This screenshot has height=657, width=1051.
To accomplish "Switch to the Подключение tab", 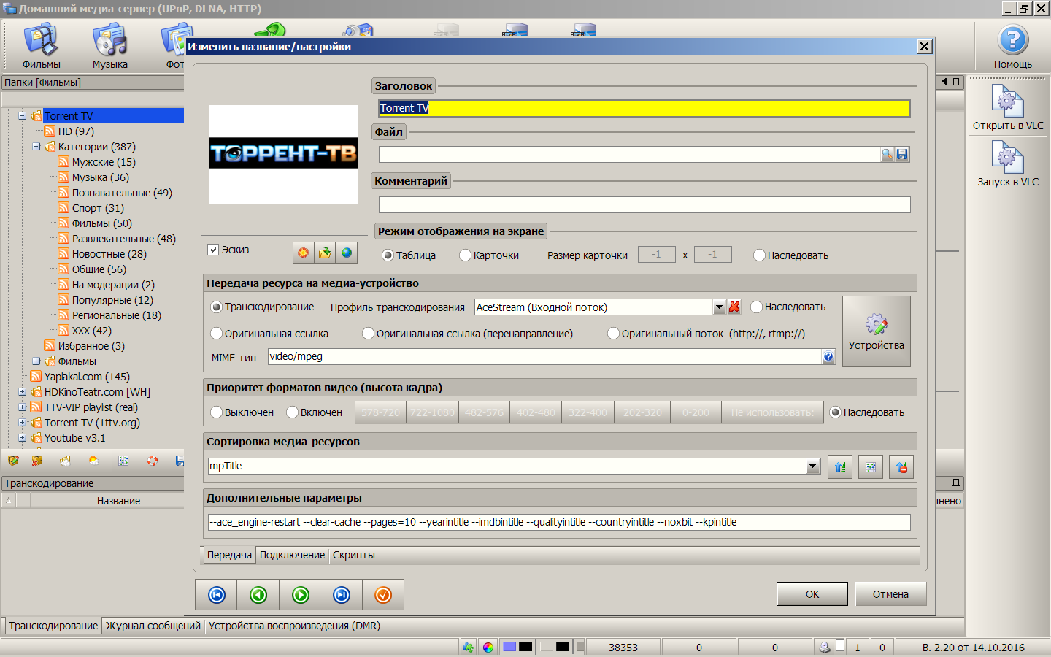I will tap(292, 555).
